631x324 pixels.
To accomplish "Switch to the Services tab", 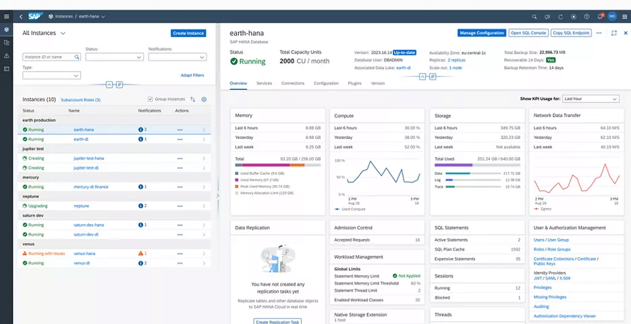I will [x=264, y=83].
